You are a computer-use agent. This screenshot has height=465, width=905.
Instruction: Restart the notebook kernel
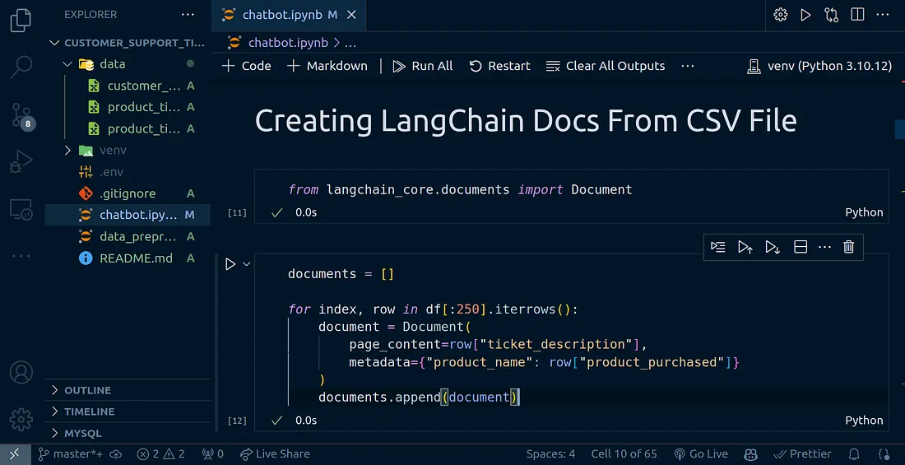pos(500,66)
